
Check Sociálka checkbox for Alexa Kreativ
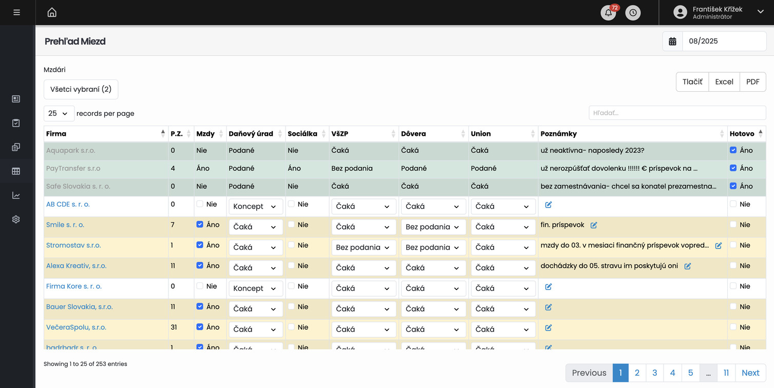tap(291, 266)
